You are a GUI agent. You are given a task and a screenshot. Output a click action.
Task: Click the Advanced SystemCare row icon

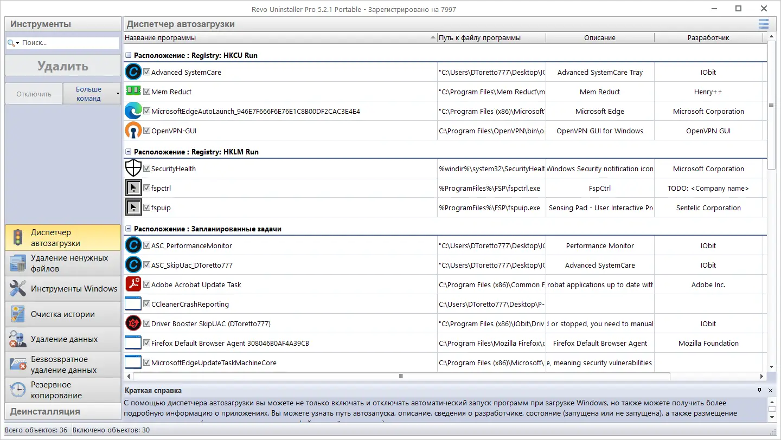[x=133, y=72]
